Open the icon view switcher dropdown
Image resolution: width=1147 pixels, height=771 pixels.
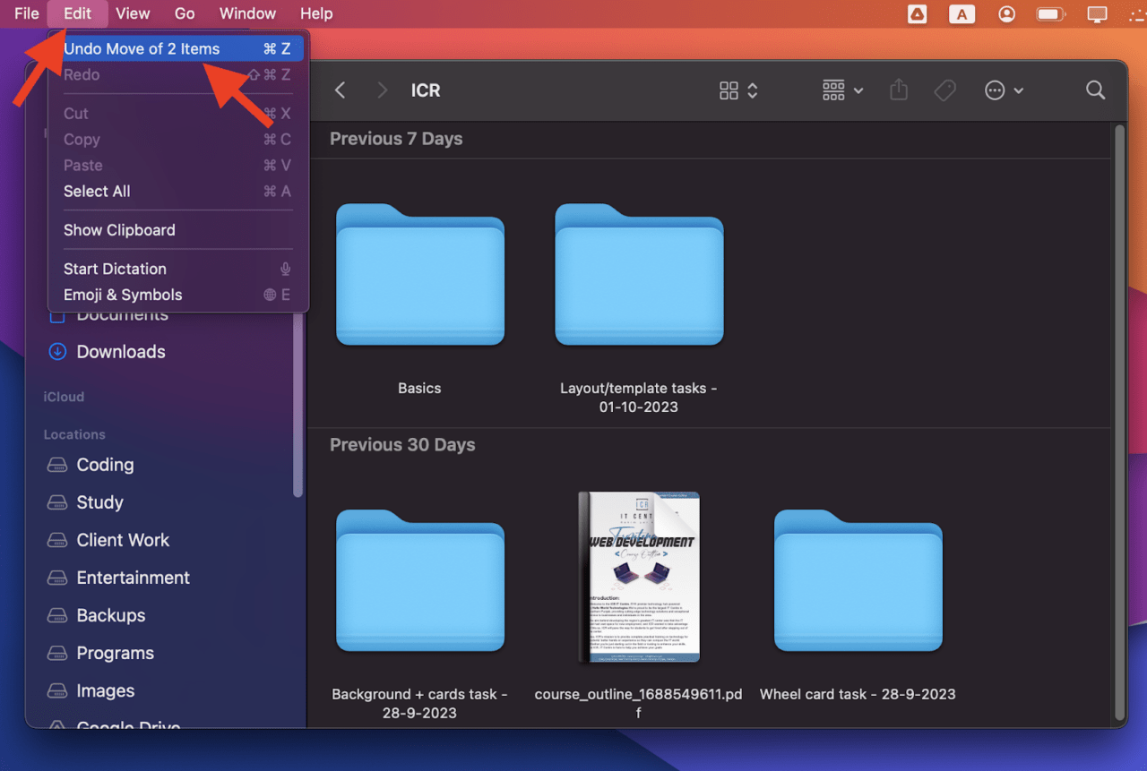pyautogui.click(x=738, y=90)
